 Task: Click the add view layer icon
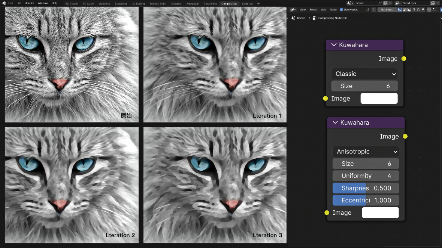pos(433,3)
